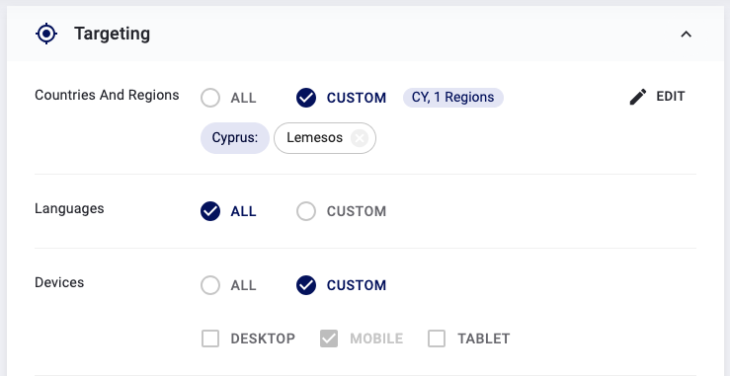Select ALL for Devices
This screenshot has height=376, width=730.
tap(210, 285)
